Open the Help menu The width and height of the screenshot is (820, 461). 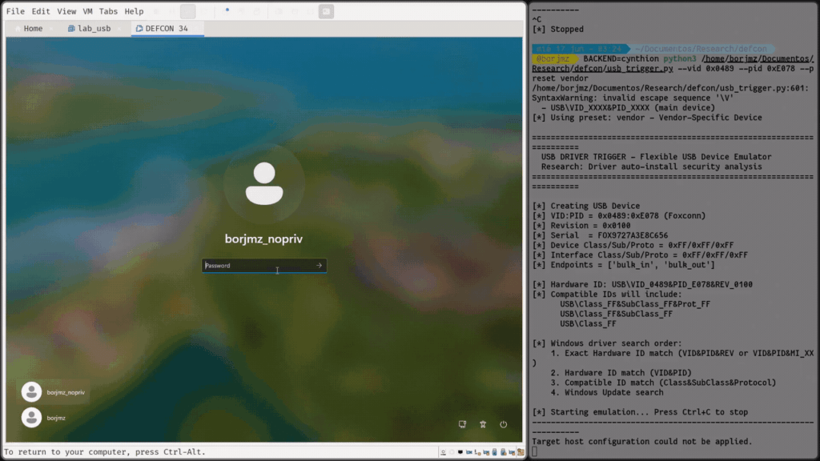(x=134, y=11)
